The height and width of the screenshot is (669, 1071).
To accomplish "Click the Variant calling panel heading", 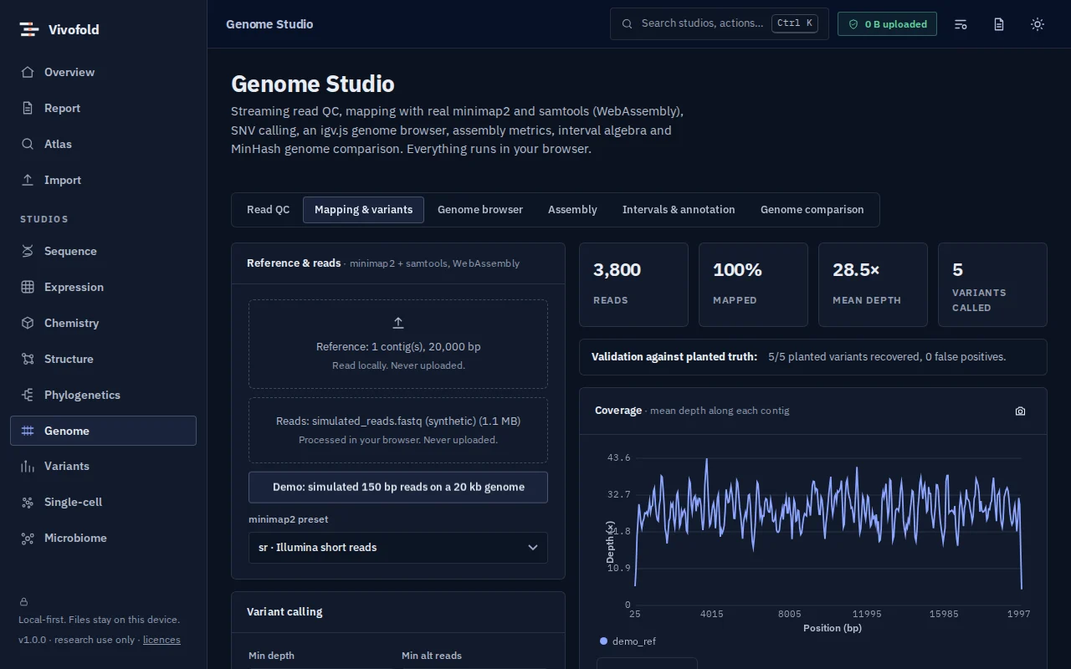I will click(284, 612).
